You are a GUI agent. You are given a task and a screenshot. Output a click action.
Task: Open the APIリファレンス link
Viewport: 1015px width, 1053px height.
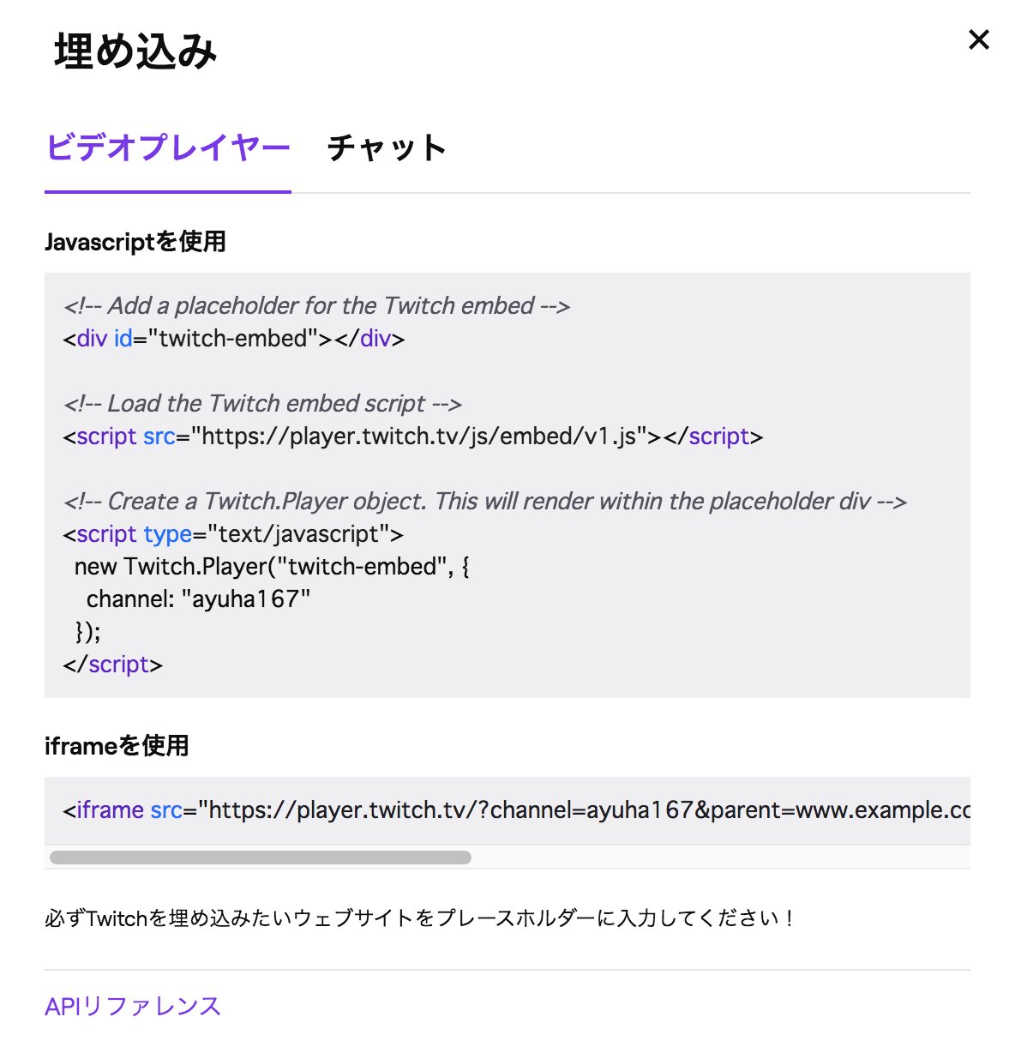pyautogui.click(x=133, y=1006)
